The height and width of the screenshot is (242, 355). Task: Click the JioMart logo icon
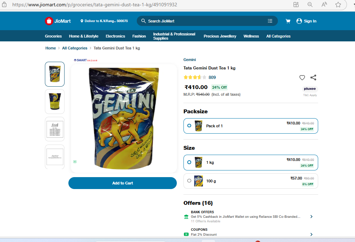49,21
